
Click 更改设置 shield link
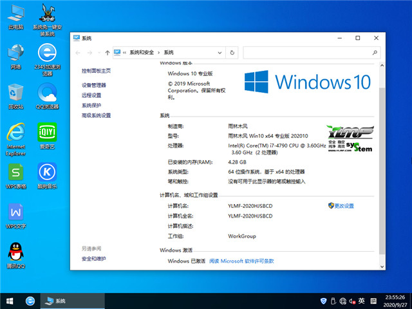pos(341,206)
